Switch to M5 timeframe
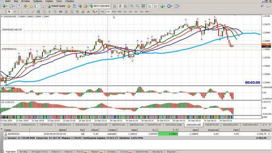 pyautogui.click(x=108, y=11)
